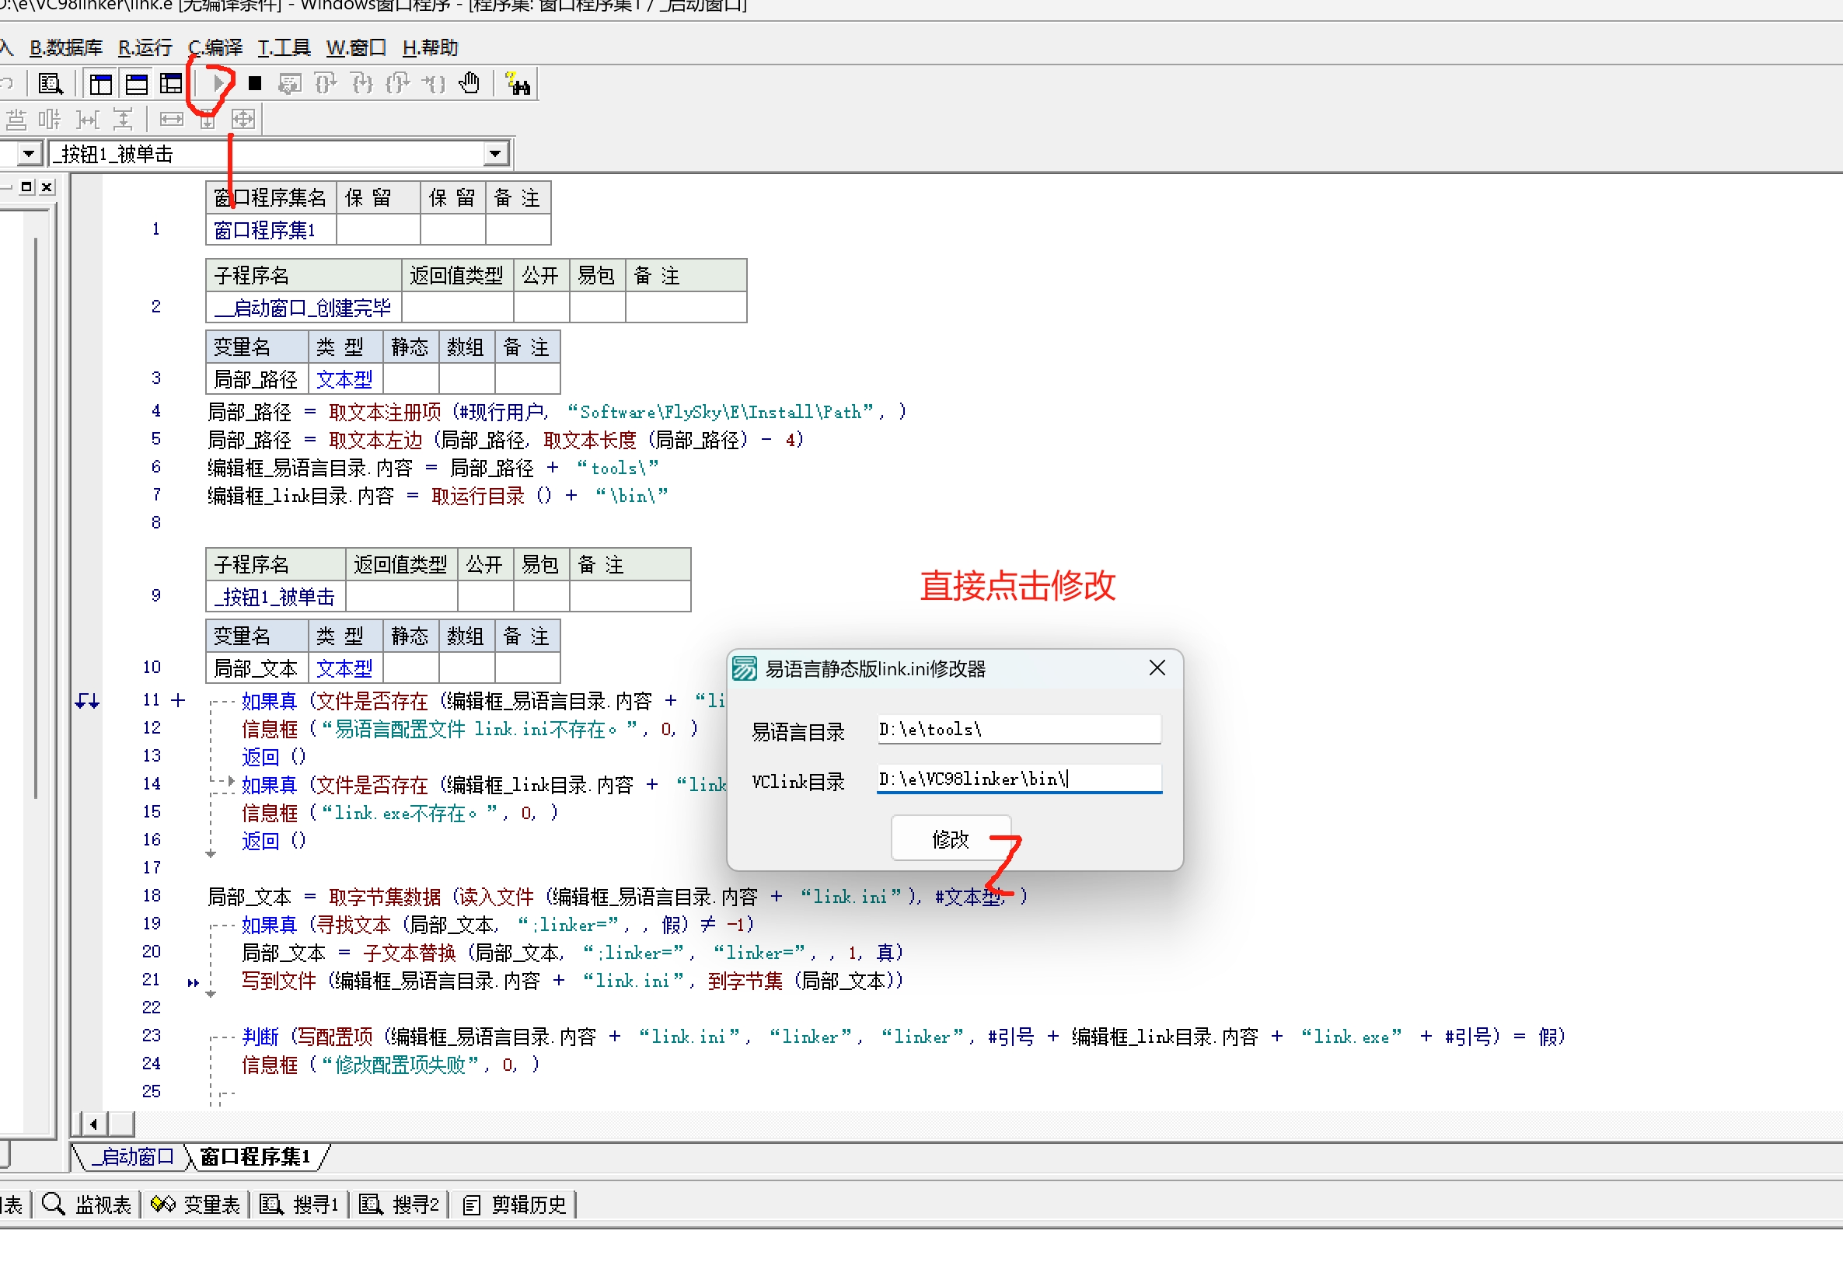The image size is (1843, 1283).
Task: Click the horizontal scrollbar left arrow
Action: click(x=93, y=1124)
